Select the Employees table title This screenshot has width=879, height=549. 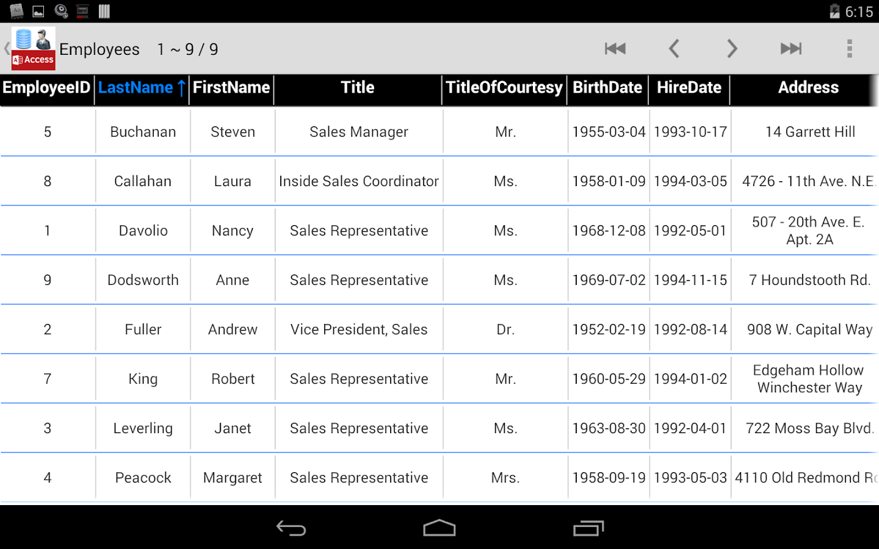[x=99, y=49]
